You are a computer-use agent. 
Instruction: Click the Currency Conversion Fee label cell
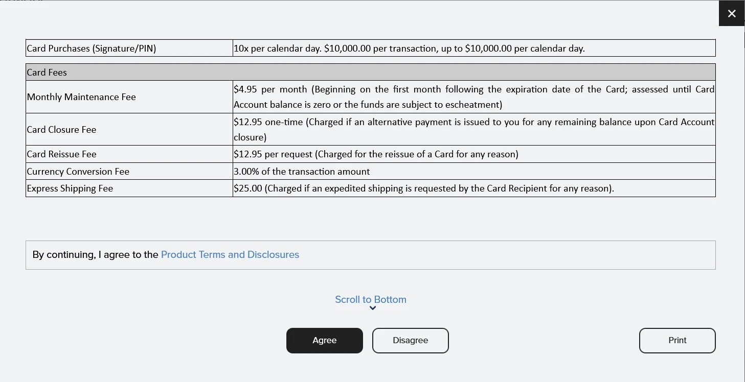(x=78, y=172)
